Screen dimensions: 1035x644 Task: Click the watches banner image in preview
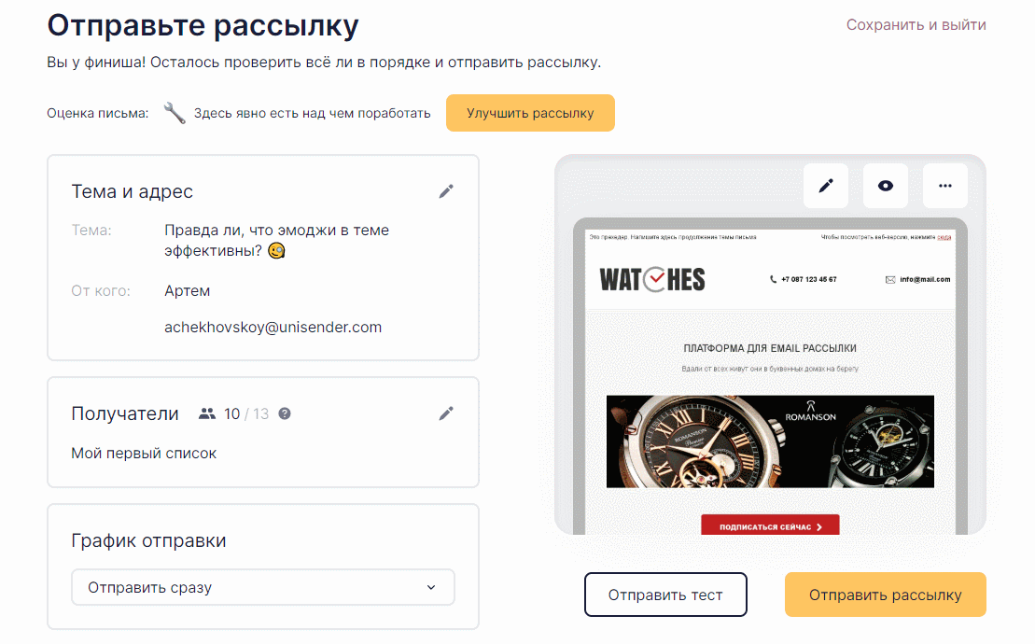click(x=770, y=441)
